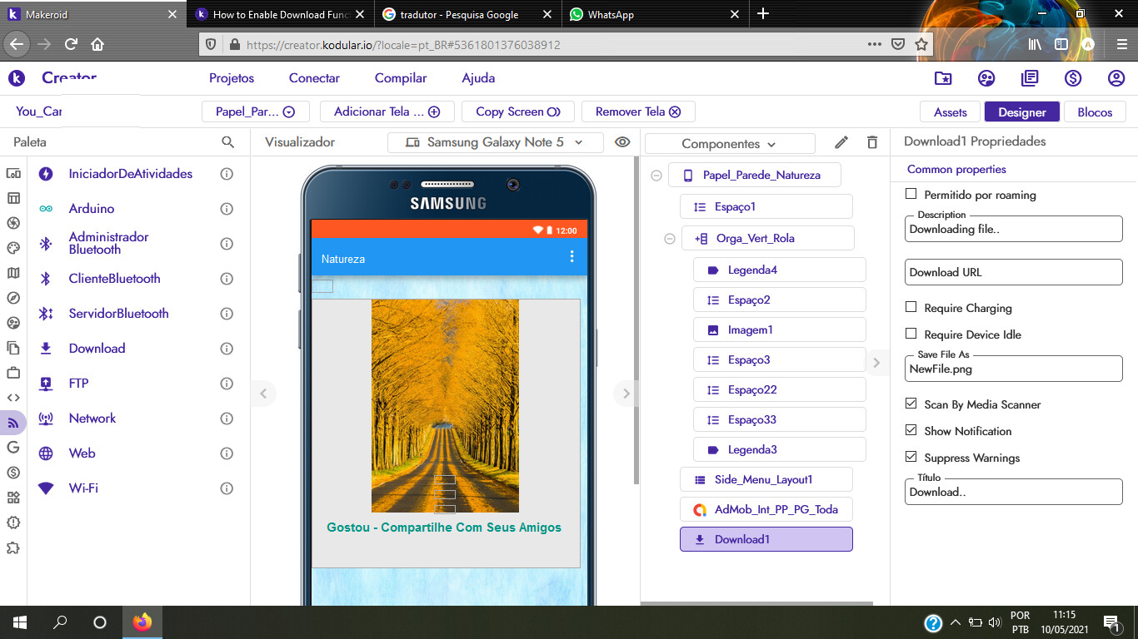Click the Copy Screen button

coord(517,111)
